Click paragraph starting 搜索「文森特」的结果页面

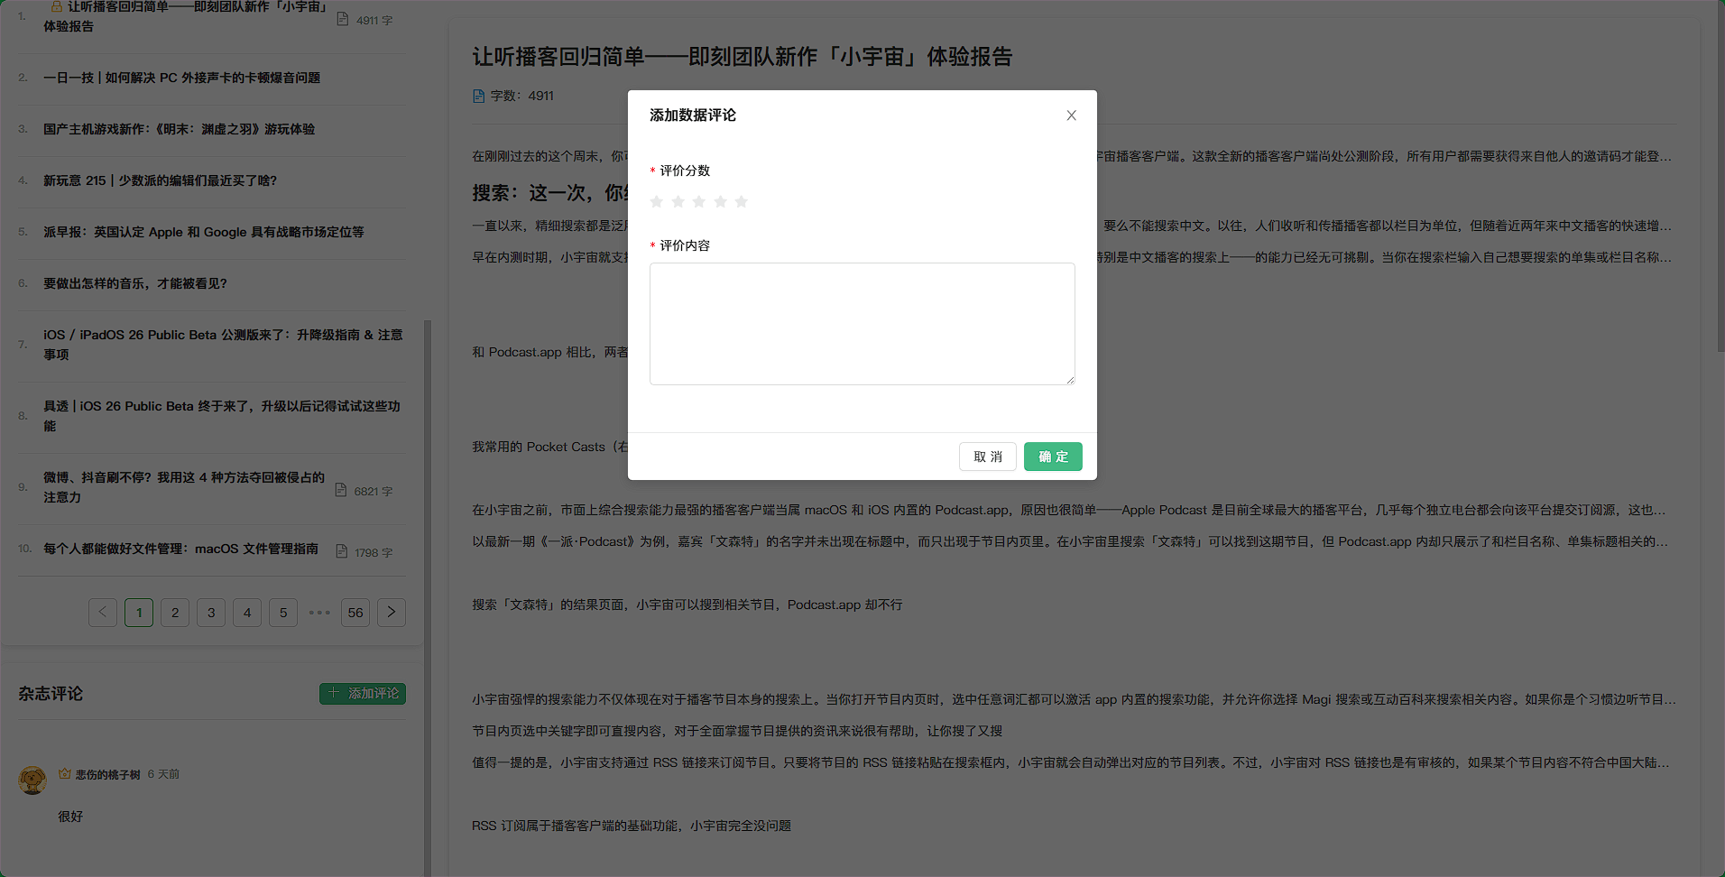point(687,605)
